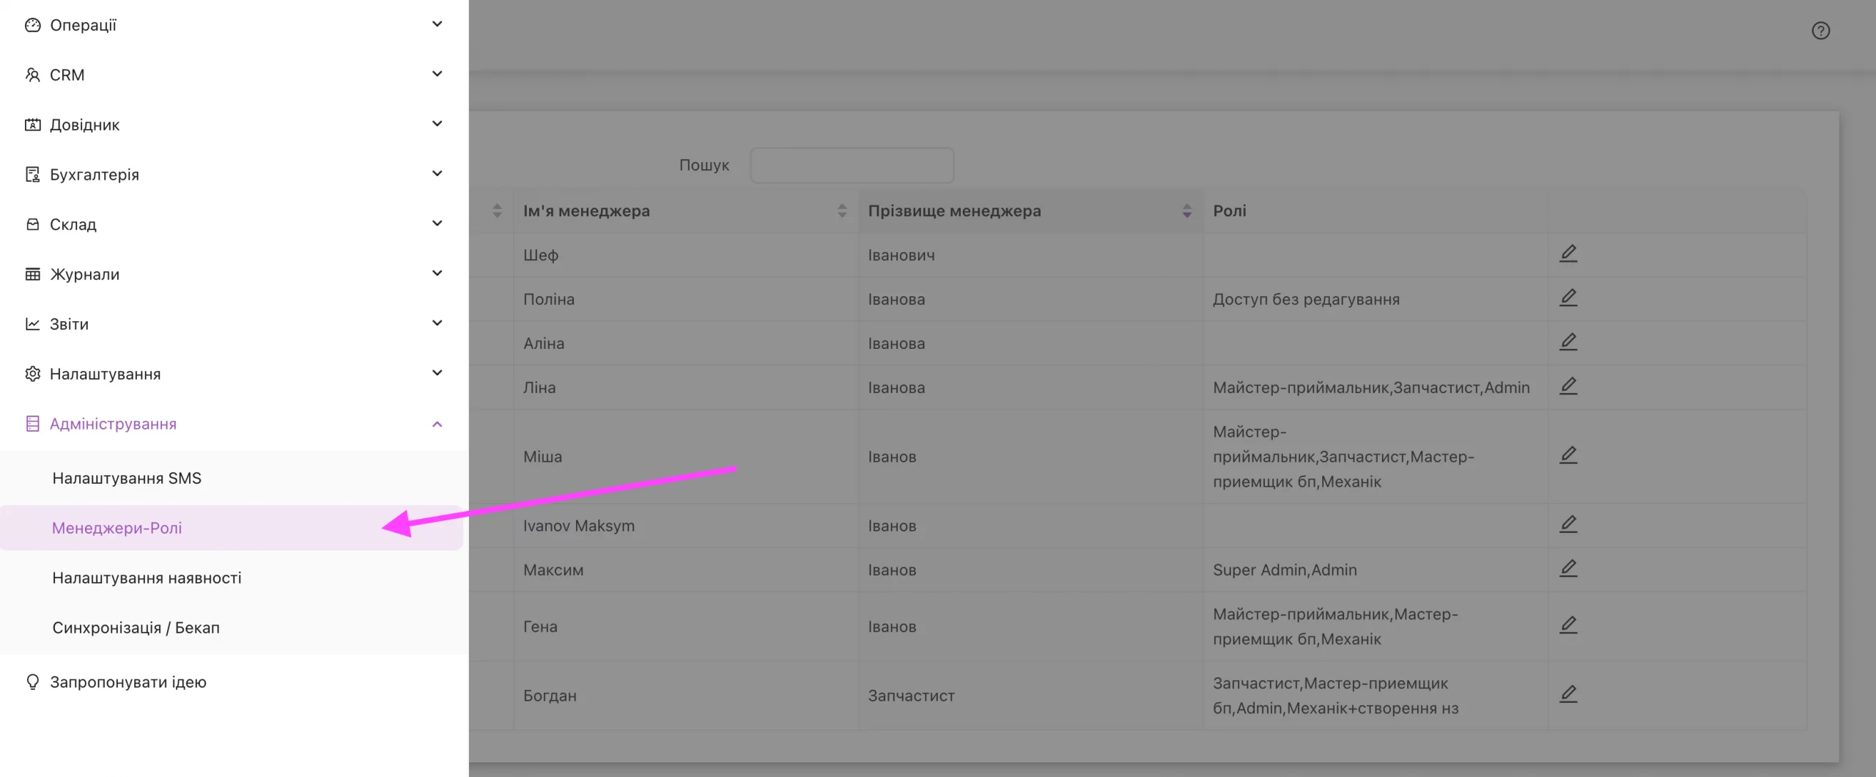Image resolution: width=1876 pixels, height=777 pixels.
Task: Edit roles for manager Шеф Іванович
Action: point(1568,254)
